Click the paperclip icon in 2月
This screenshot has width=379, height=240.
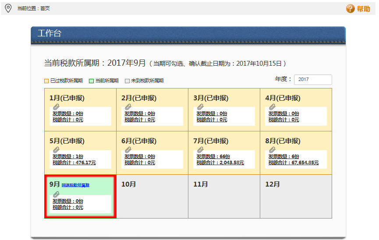point(128,107)
